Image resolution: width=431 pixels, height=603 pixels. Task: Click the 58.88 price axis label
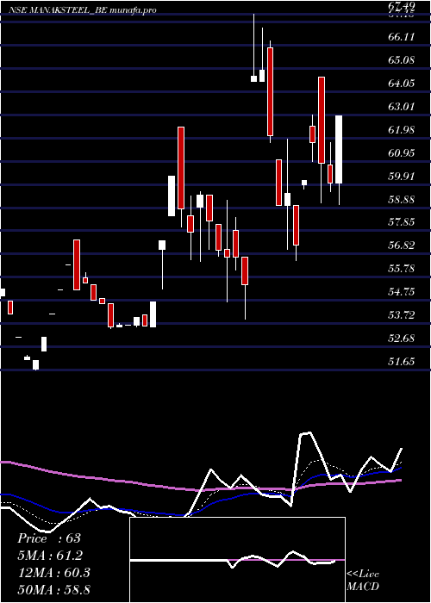[x=402, y=199]
